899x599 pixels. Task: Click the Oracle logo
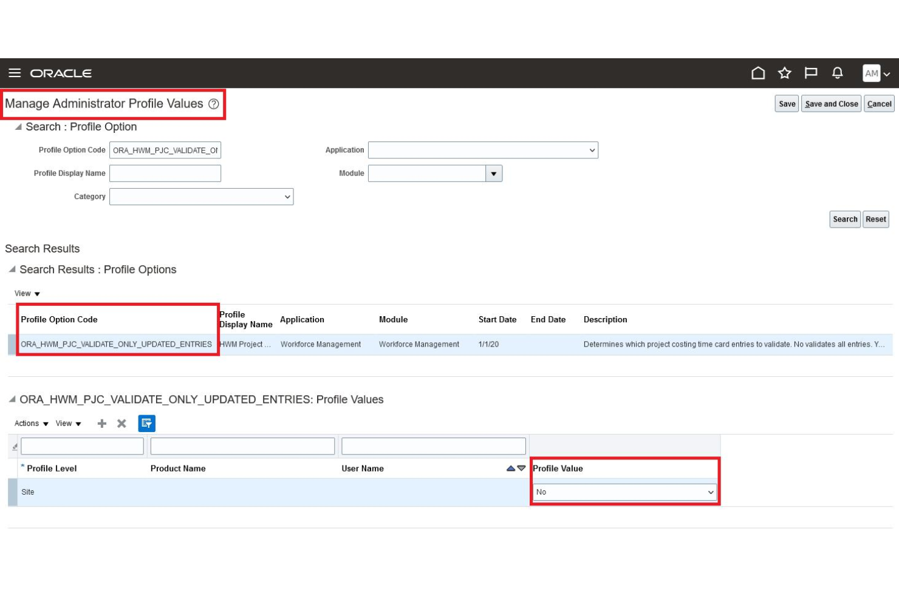click(x=61, y=73)
